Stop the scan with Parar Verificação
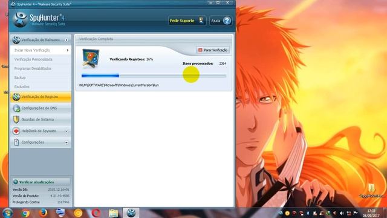This screenshot has height=218, width=387. click(x=213, y=50)
